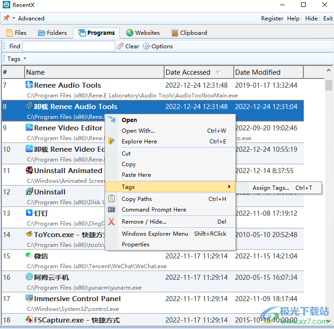Click the Find text input field

pos(68,46)
